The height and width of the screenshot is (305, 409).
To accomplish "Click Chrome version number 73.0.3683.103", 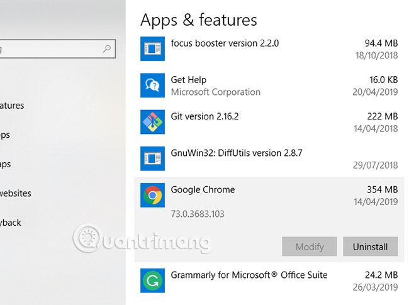I will point(198,214).
